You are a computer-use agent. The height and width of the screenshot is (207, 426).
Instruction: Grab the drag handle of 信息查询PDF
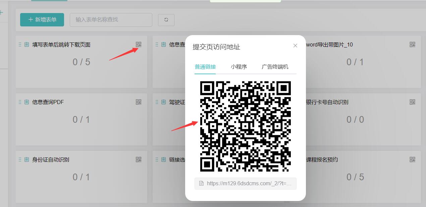point(20,102)
